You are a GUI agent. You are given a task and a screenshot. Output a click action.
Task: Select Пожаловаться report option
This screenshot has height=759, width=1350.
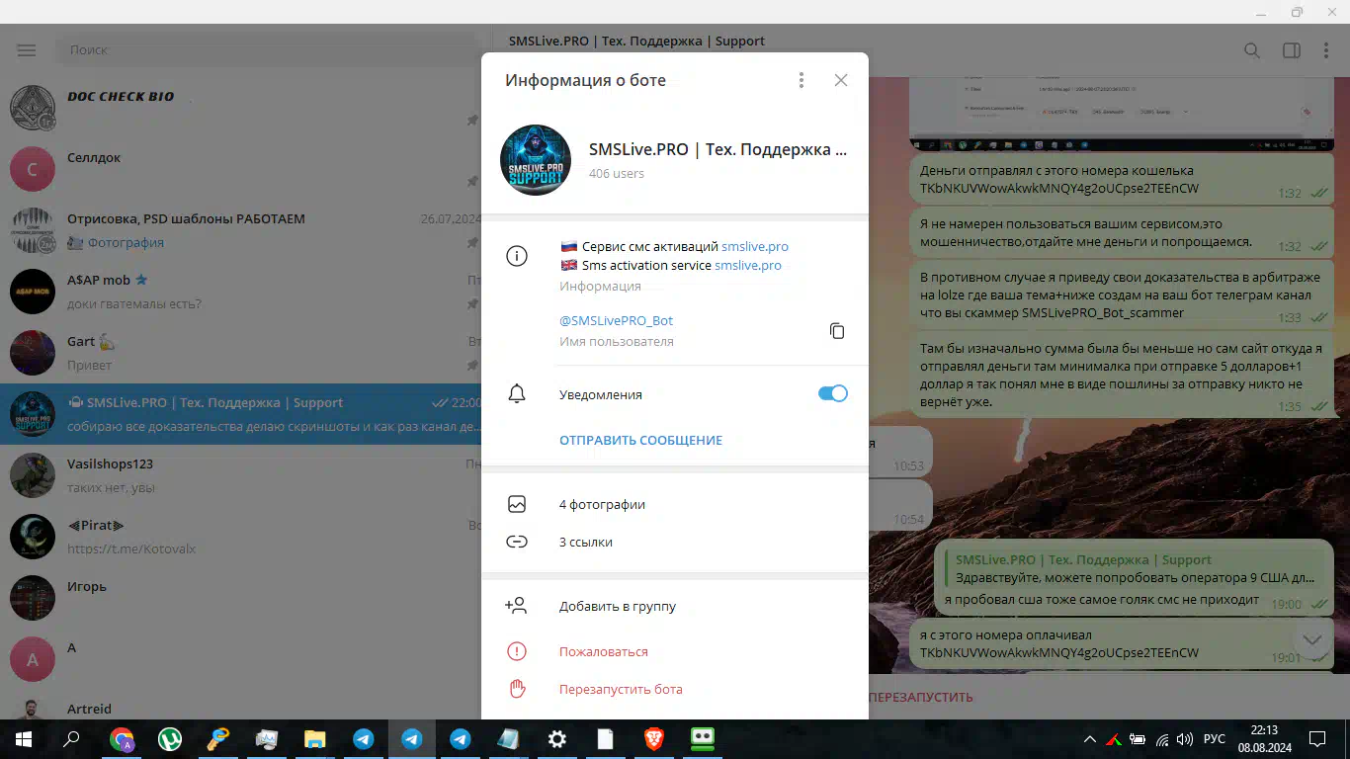tap(675, 651)
